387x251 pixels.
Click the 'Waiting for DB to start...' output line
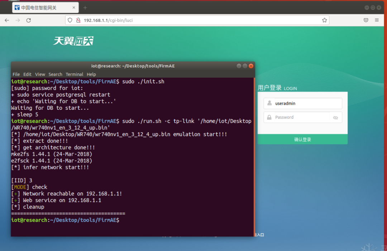pos(50,108)
